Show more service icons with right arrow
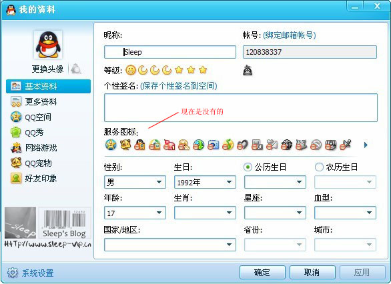 [366, 145]
